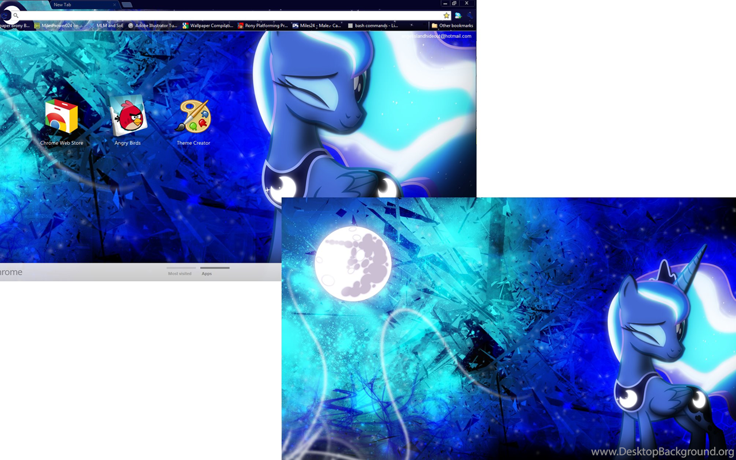Open the Adobe Illustrator Tu... bookmark
This screenshot has height=460, width=736.
pos(152,25)
